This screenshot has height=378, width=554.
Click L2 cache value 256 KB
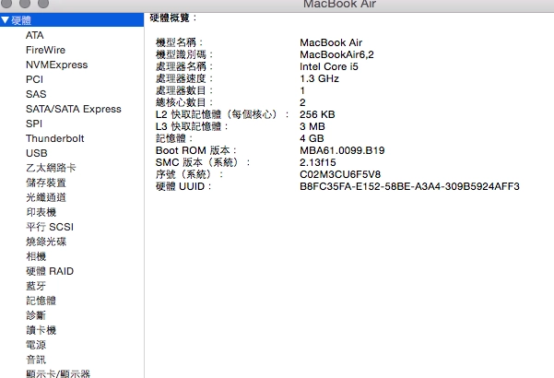click(x=317, y=114)
